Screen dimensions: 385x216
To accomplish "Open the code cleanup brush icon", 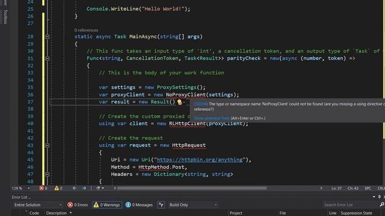I will click(98, 188).
